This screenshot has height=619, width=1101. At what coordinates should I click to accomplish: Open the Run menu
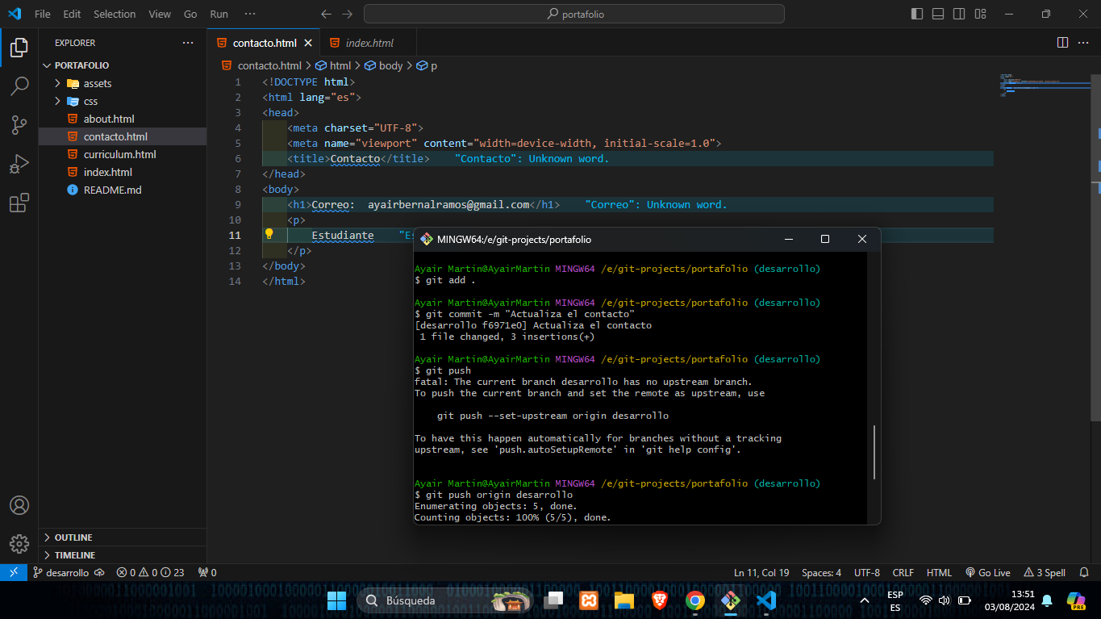pos(219,14)
